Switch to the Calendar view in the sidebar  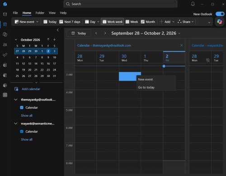pyautogui.click(x=5, y=24)
